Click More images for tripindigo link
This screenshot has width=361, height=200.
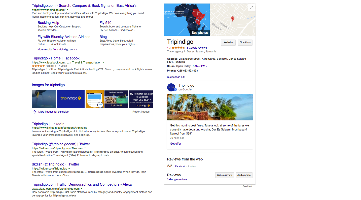click(53, 112)
